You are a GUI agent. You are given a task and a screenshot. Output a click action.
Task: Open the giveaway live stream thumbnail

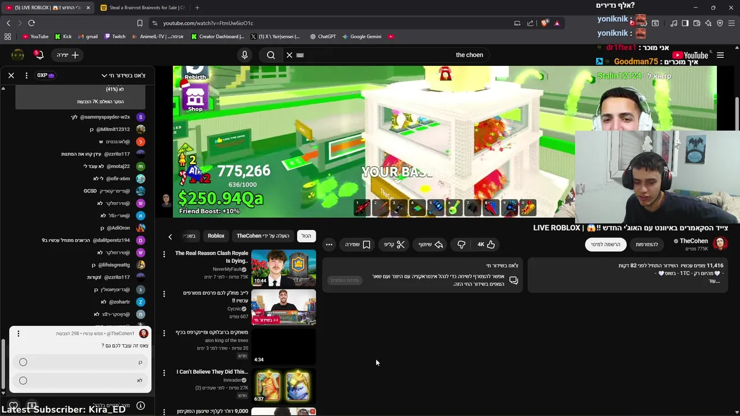[283, 307]
